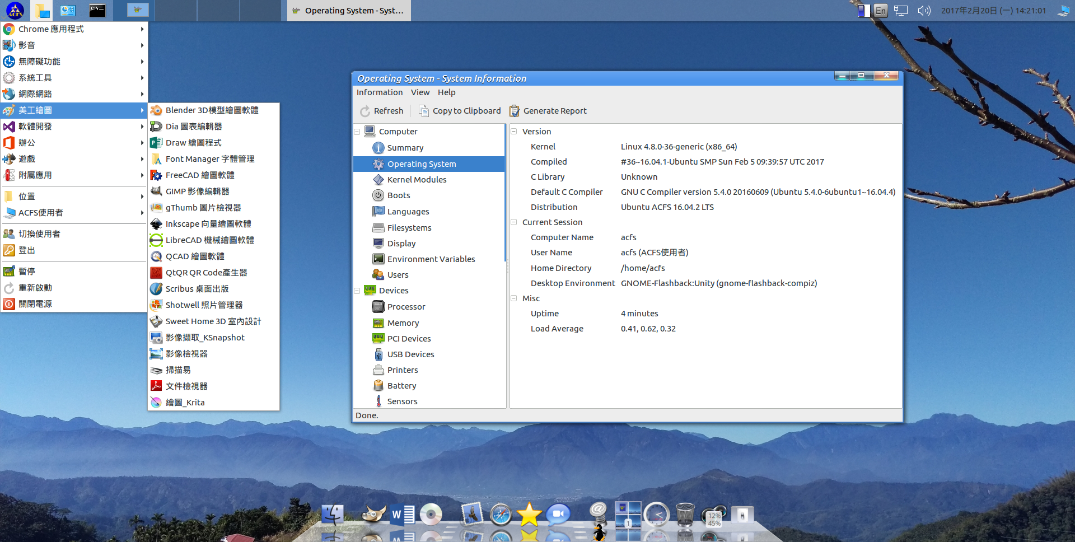The image size is (1075, 542).
Task: Select the Processor device icon
Action: (x=378, y=307)
